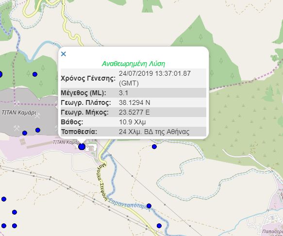283x236 pixels.
Task: Click the green heading 'Αναθεωρημένη Λύση'
Action: coord(133,64)
